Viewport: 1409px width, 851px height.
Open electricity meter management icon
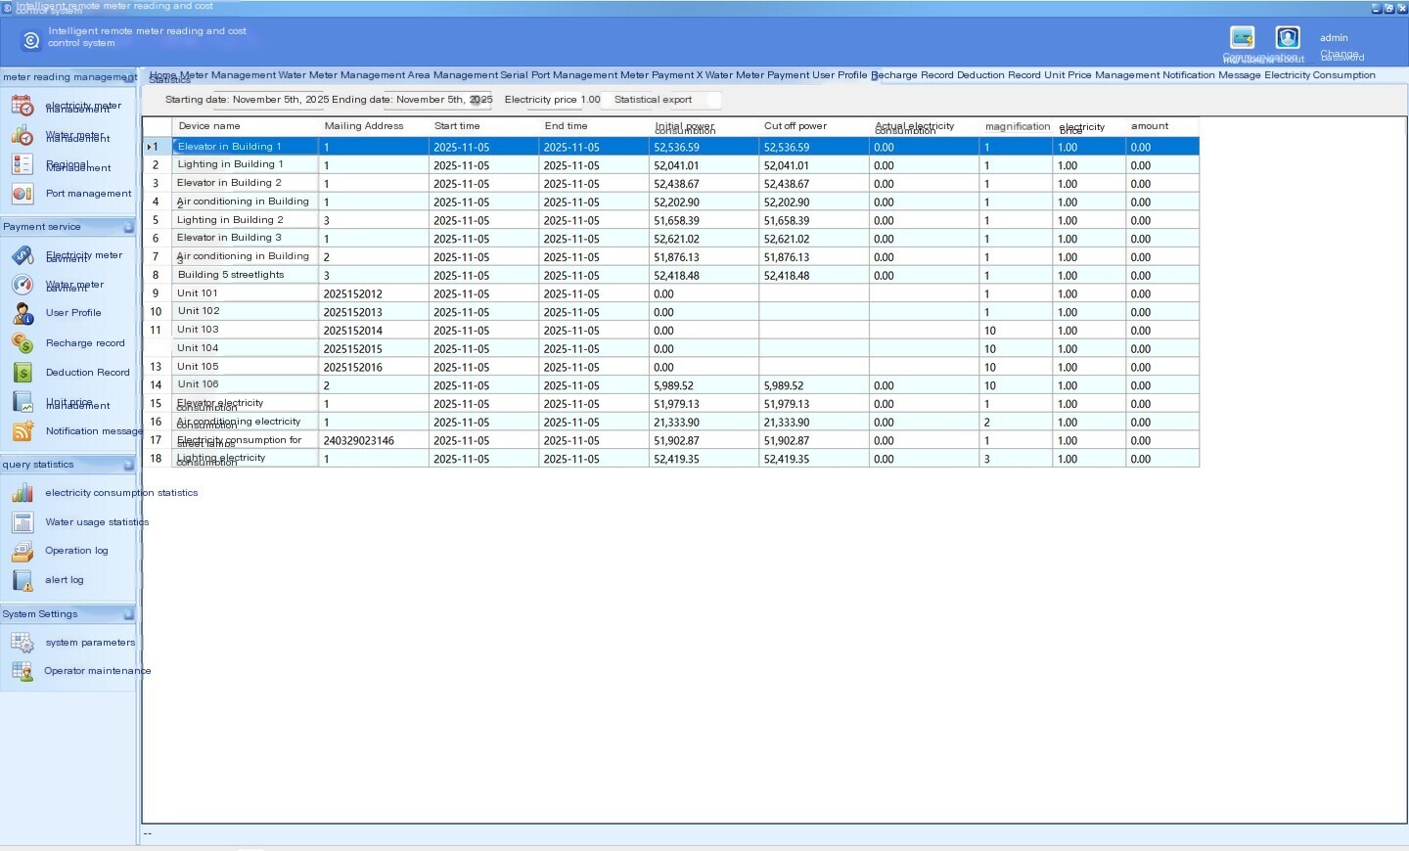(23, 106)
